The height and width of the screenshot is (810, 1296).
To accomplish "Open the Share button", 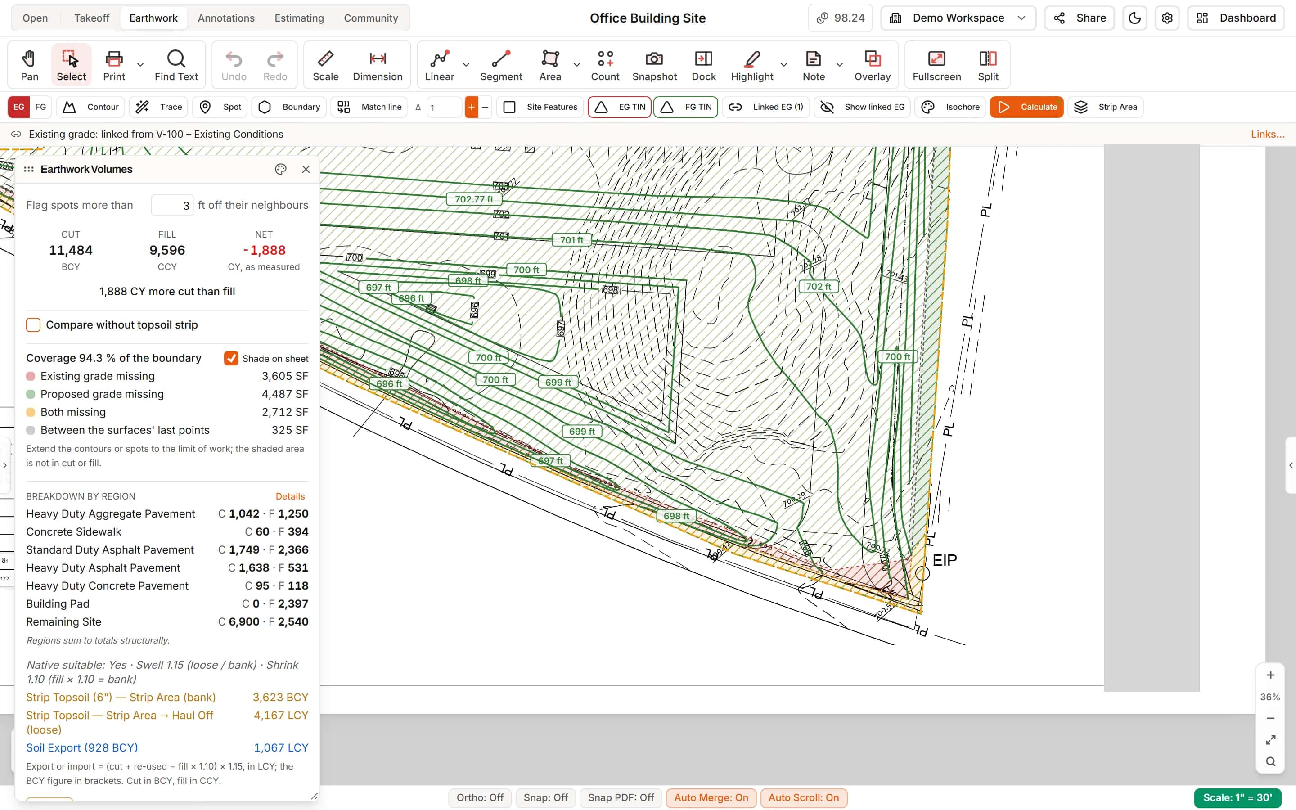I will pyautogui.click(x=1080, y=18).
